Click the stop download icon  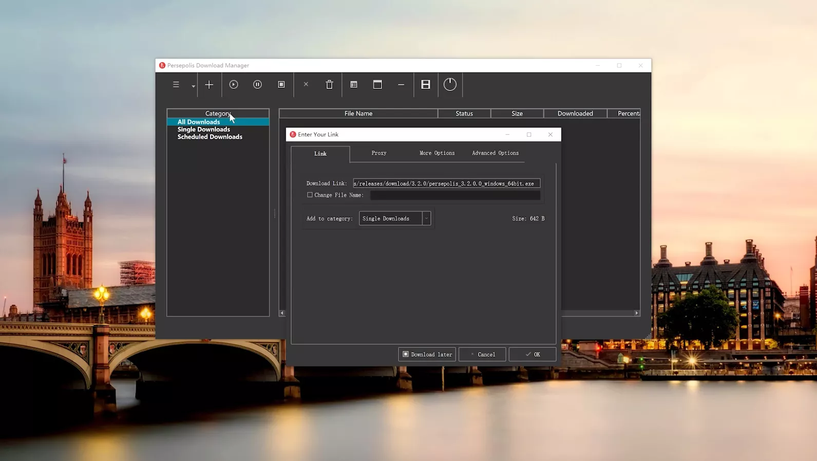[x=281, y=85]
